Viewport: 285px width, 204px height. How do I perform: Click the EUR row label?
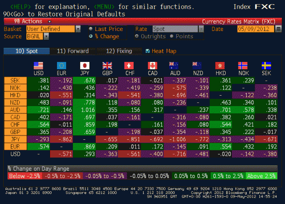[15, 147]
